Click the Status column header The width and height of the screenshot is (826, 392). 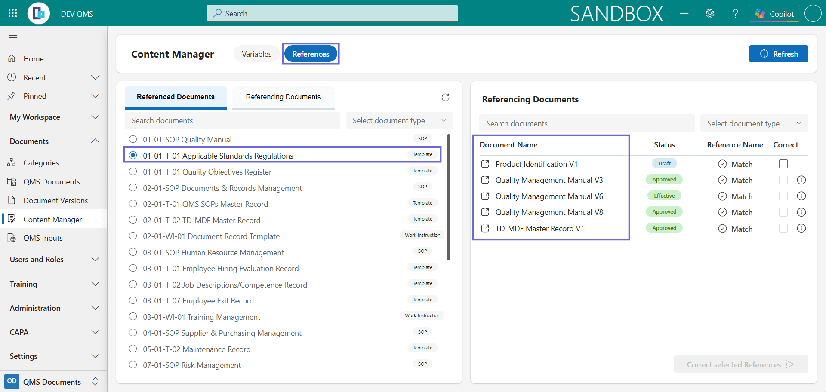point(664,145)
